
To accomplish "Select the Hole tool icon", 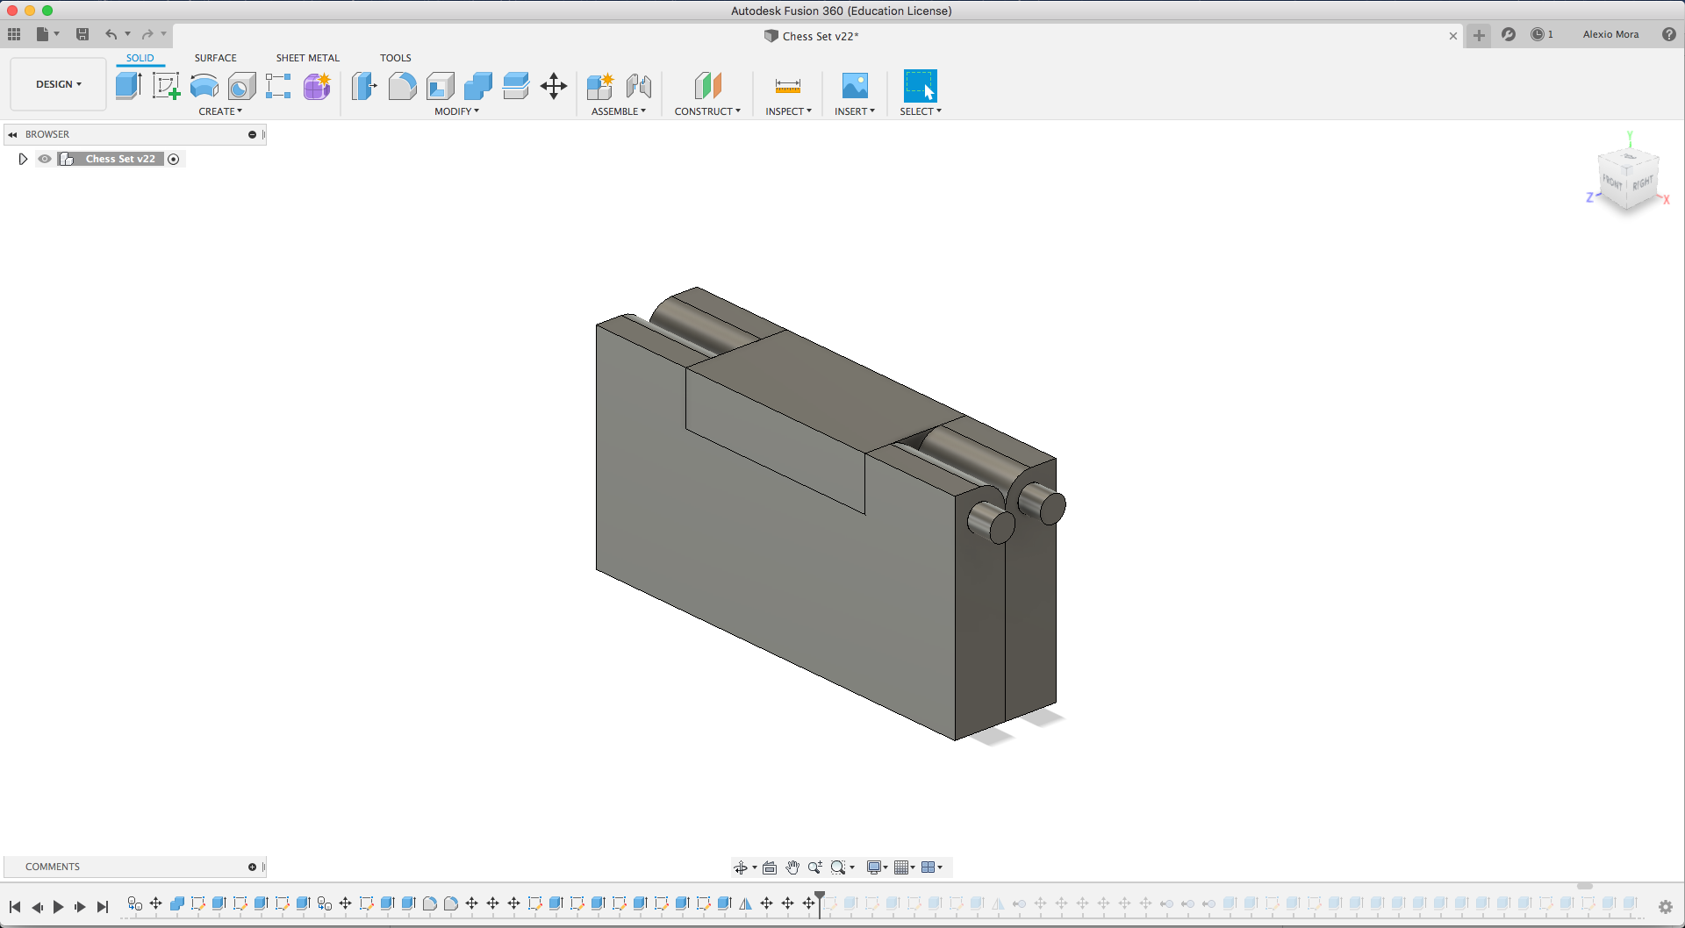I will pyautogui.click(x=241, y=86).
